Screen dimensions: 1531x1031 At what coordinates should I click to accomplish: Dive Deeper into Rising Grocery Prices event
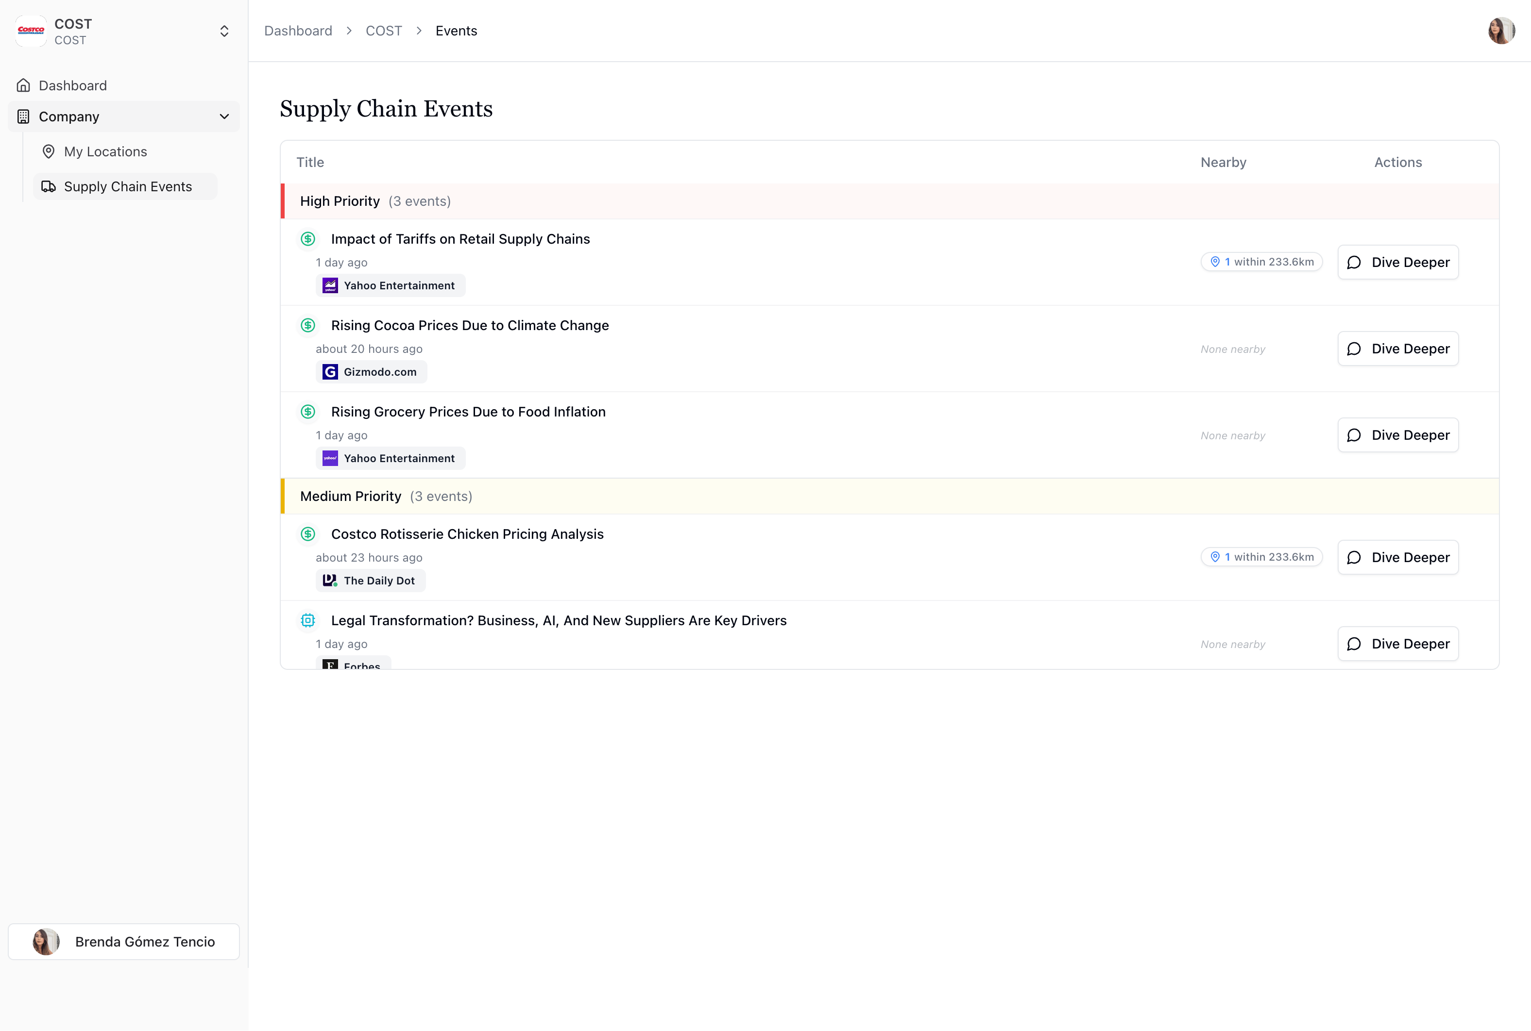click(x=1397, y=435)
